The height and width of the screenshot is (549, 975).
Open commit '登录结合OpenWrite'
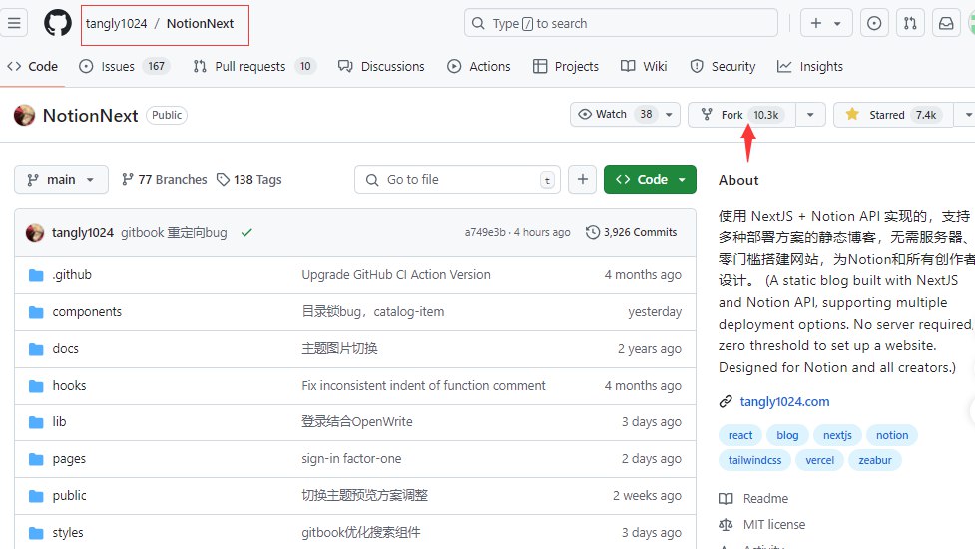tap(357, 422)
